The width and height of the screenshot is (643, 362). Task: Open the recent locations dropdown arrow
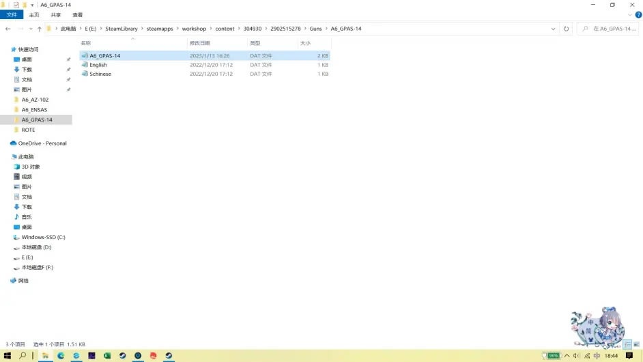(x=30, y=29)
